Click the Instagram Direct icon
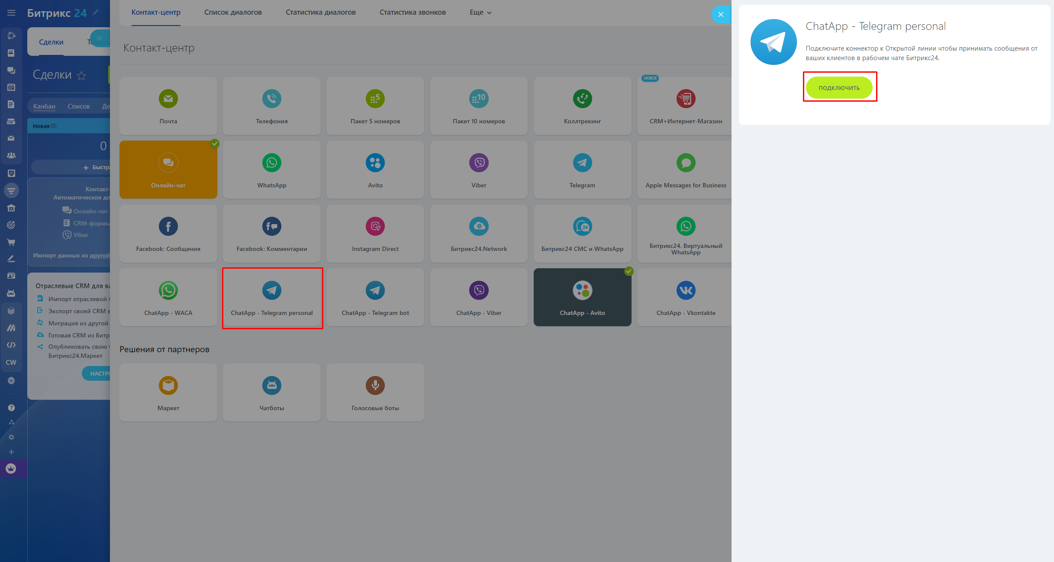The width and height of the screenshot is (1054, 562). 375,227
